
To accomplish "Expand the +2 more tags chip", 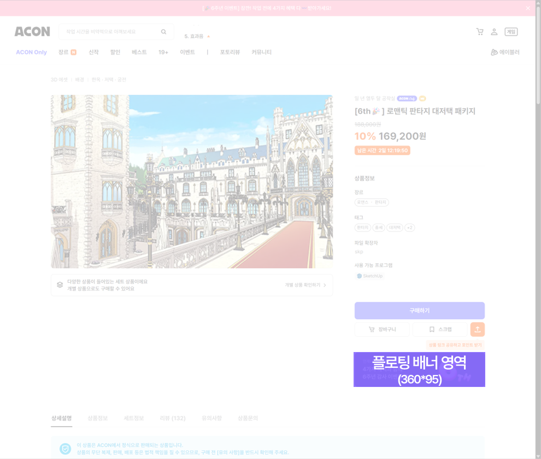I will 409,228.
